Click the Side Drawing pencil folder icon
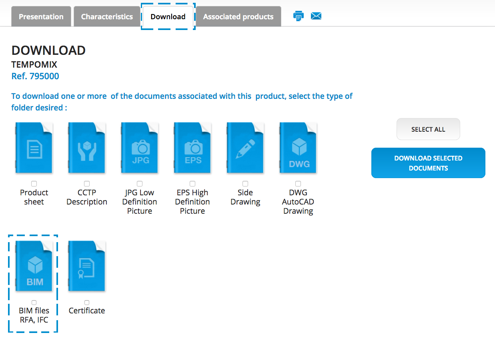This screenshot has height=345, width=495. pyautogui.click(x=245, y=148)
